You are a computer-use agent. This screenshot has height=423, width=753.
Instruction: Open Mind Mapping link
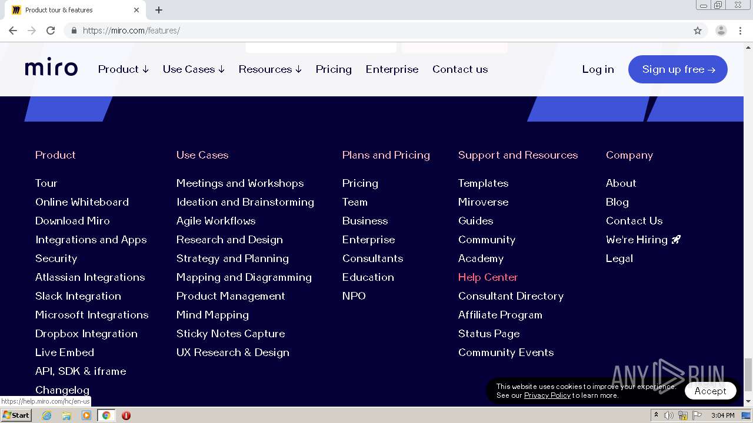tap(212, 315)
